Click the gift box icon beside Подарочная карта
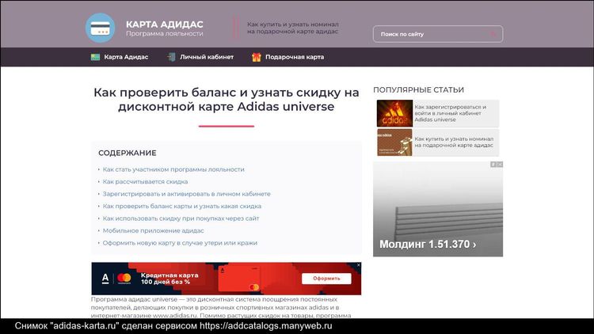 pos(257,57)
